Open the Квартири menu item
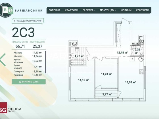 [72, 10]
